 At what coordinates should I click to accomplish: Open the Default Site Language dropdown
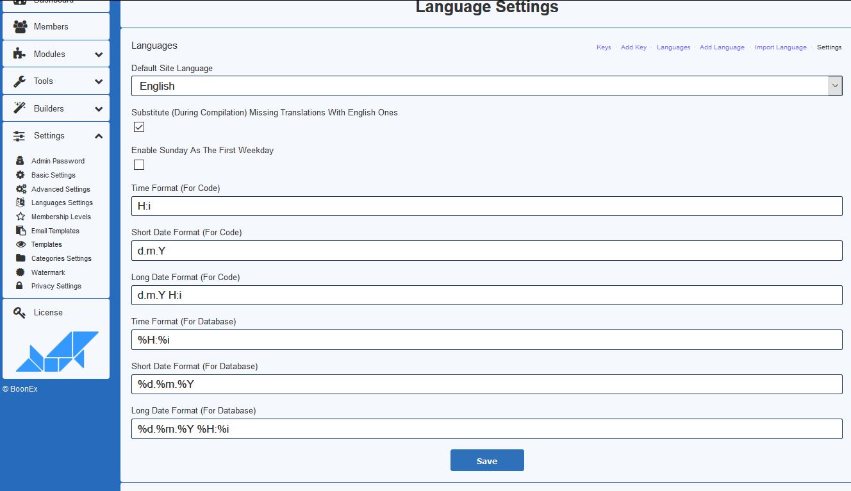tap(486, 86)
